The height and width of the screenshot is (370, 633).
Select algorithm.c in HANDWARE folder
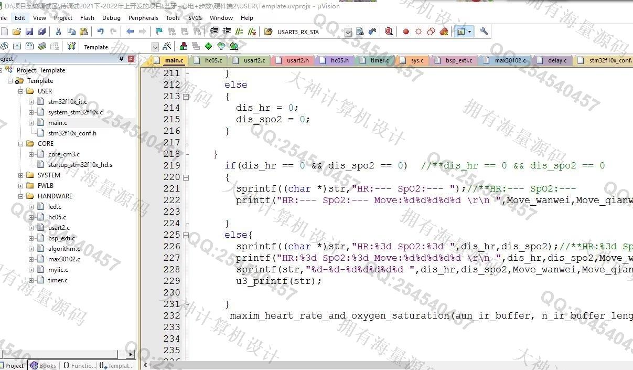(x=64, y=248)
